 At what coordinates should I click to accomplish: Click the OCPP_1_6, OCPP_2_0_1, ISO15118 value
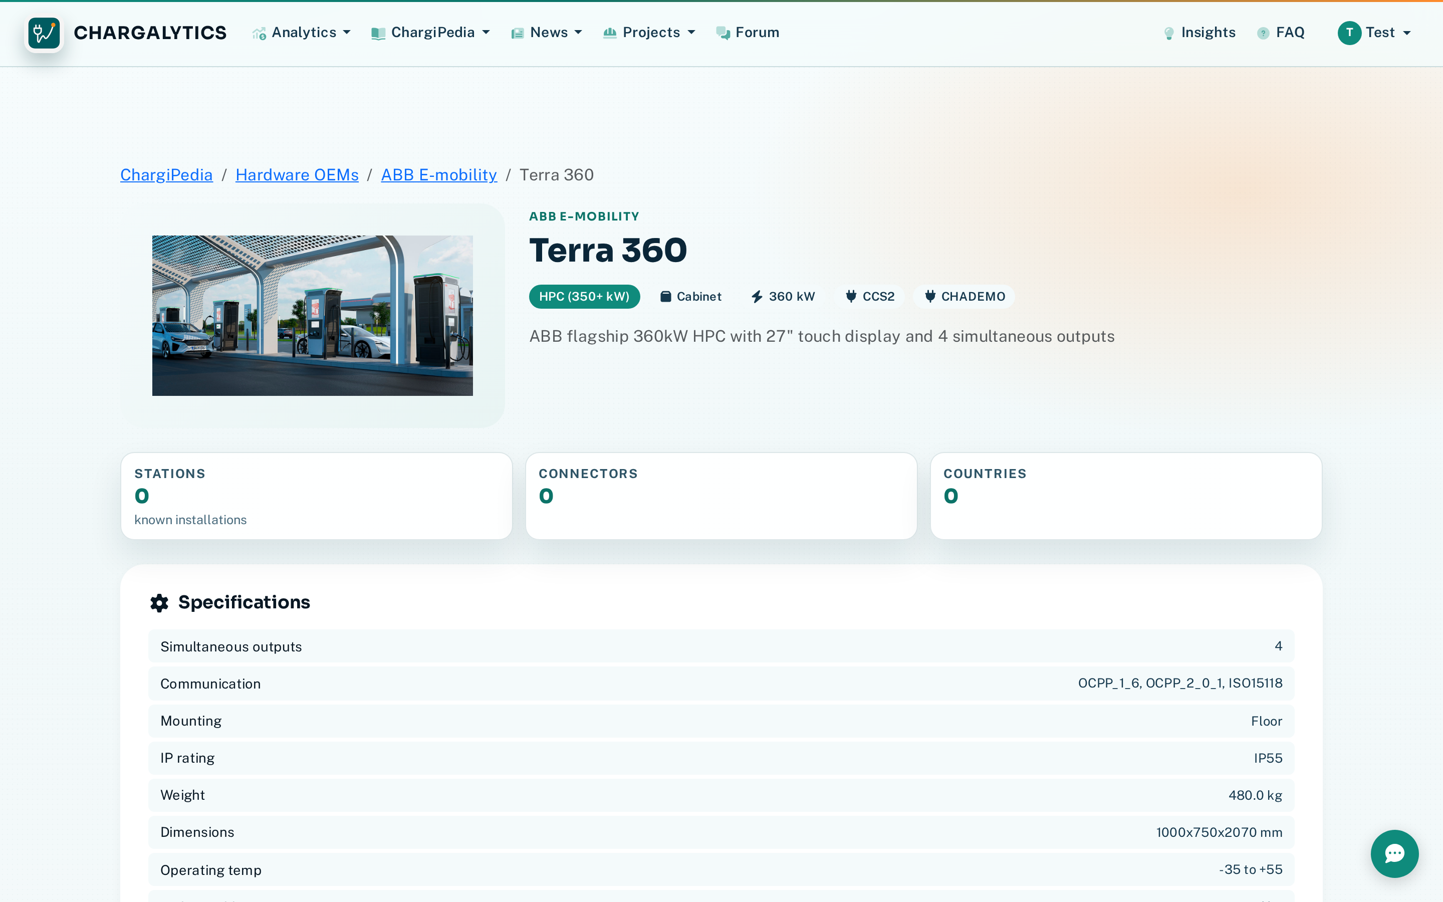tap(1180, 684)
